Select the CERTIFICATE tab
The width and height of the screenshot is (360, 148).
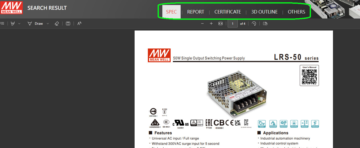click(x=228, y=12)
